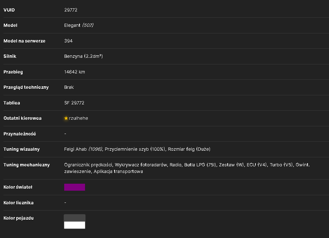Click the Tuning mechaniczny label
Viewport: 329px width, 238px height.
[27, 165]
